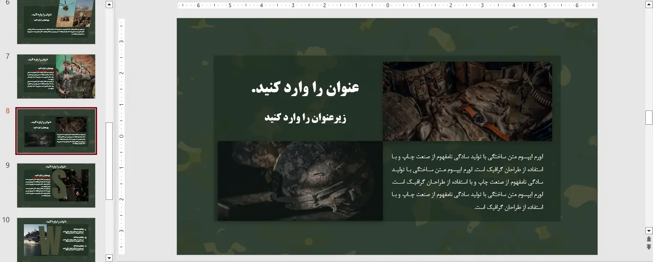Viewport: 653px width, 262px height.
Task: Select the camouflage helmet photo on the slide
Action: (300, 181)
